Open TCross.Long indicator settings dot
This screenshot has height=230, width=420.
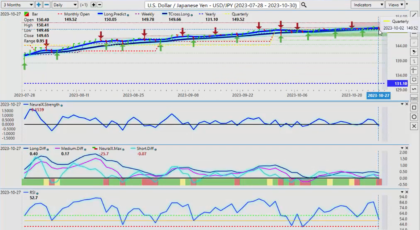[191, 15]
